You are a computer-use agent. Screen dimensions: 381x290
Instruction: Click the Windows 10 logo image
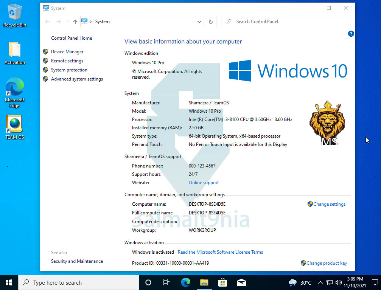point(288,71)
